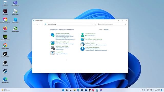
Task: Open Hardware und Sound category
Action: click(x=62, y=46)
